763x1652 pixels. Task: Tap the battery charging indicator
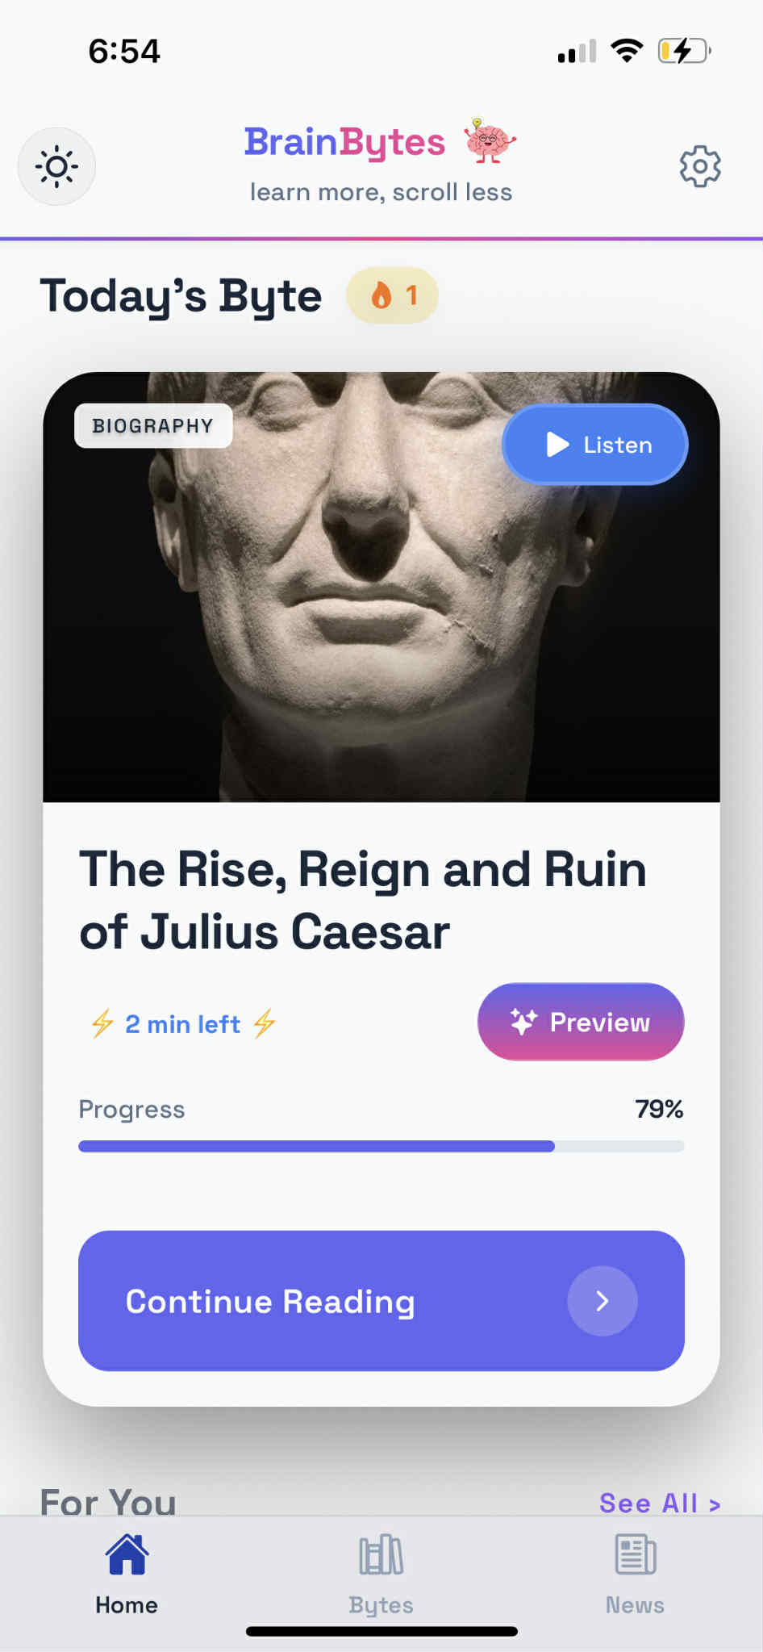684,51
